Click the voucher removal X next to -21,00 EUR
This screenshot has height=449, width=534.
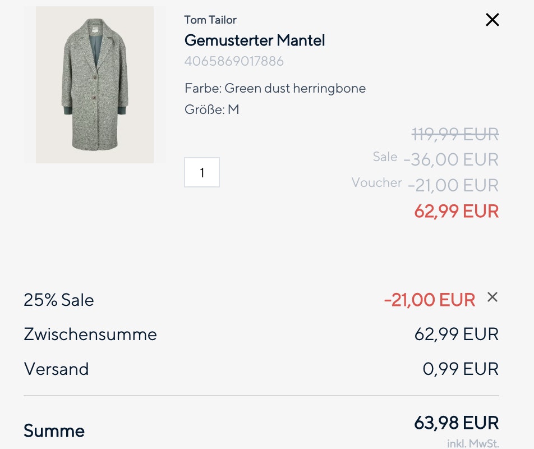492,298
